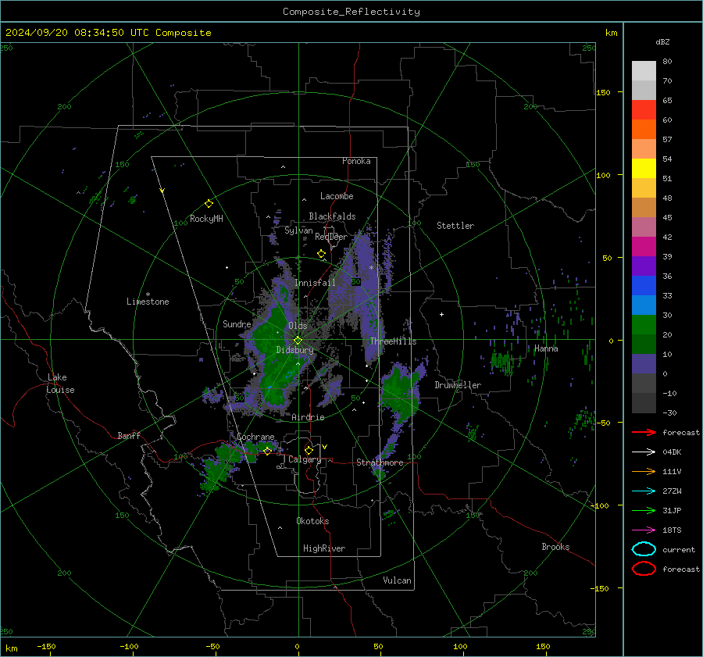Click the magenta 39-42 dBZ swatch

[x=644, y=247]
